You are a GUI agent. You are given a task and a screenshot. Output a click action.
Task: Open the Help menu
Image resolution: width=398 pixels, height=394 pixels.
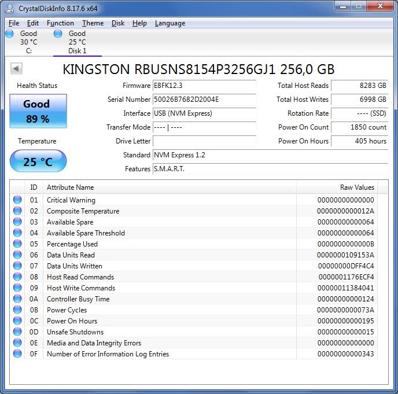(139, 23)
